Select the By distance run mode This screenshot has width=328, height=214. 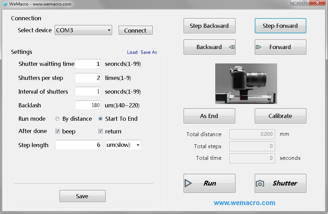pos(57,119)
